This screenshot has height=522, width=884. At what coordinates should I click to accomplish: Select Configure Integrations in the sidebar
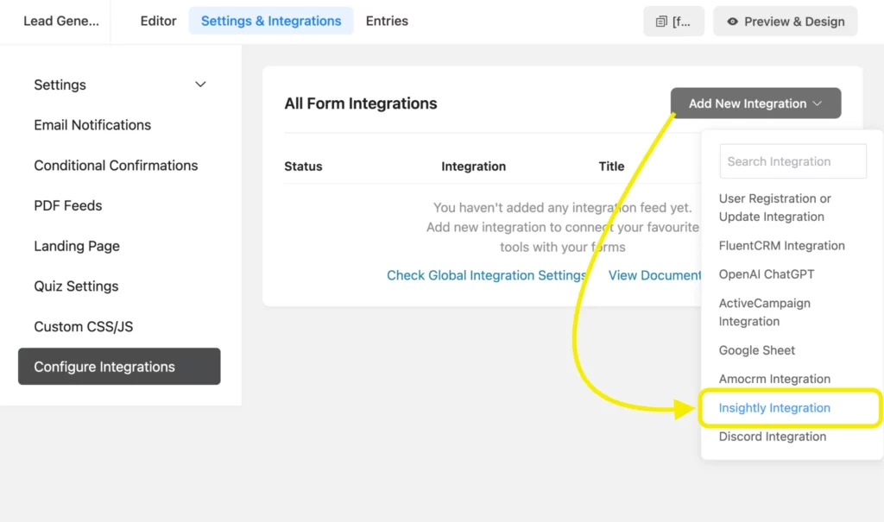click(x=104, y=366)
